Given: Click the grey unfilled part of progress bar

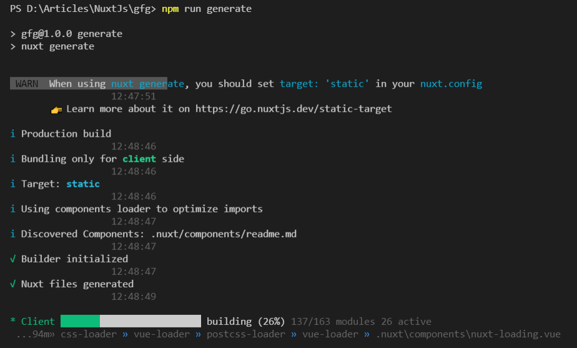Looking at the screenshot, I should pos(150,321).
